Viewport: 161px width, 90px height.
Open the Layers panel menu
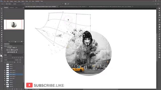(23, 55)
